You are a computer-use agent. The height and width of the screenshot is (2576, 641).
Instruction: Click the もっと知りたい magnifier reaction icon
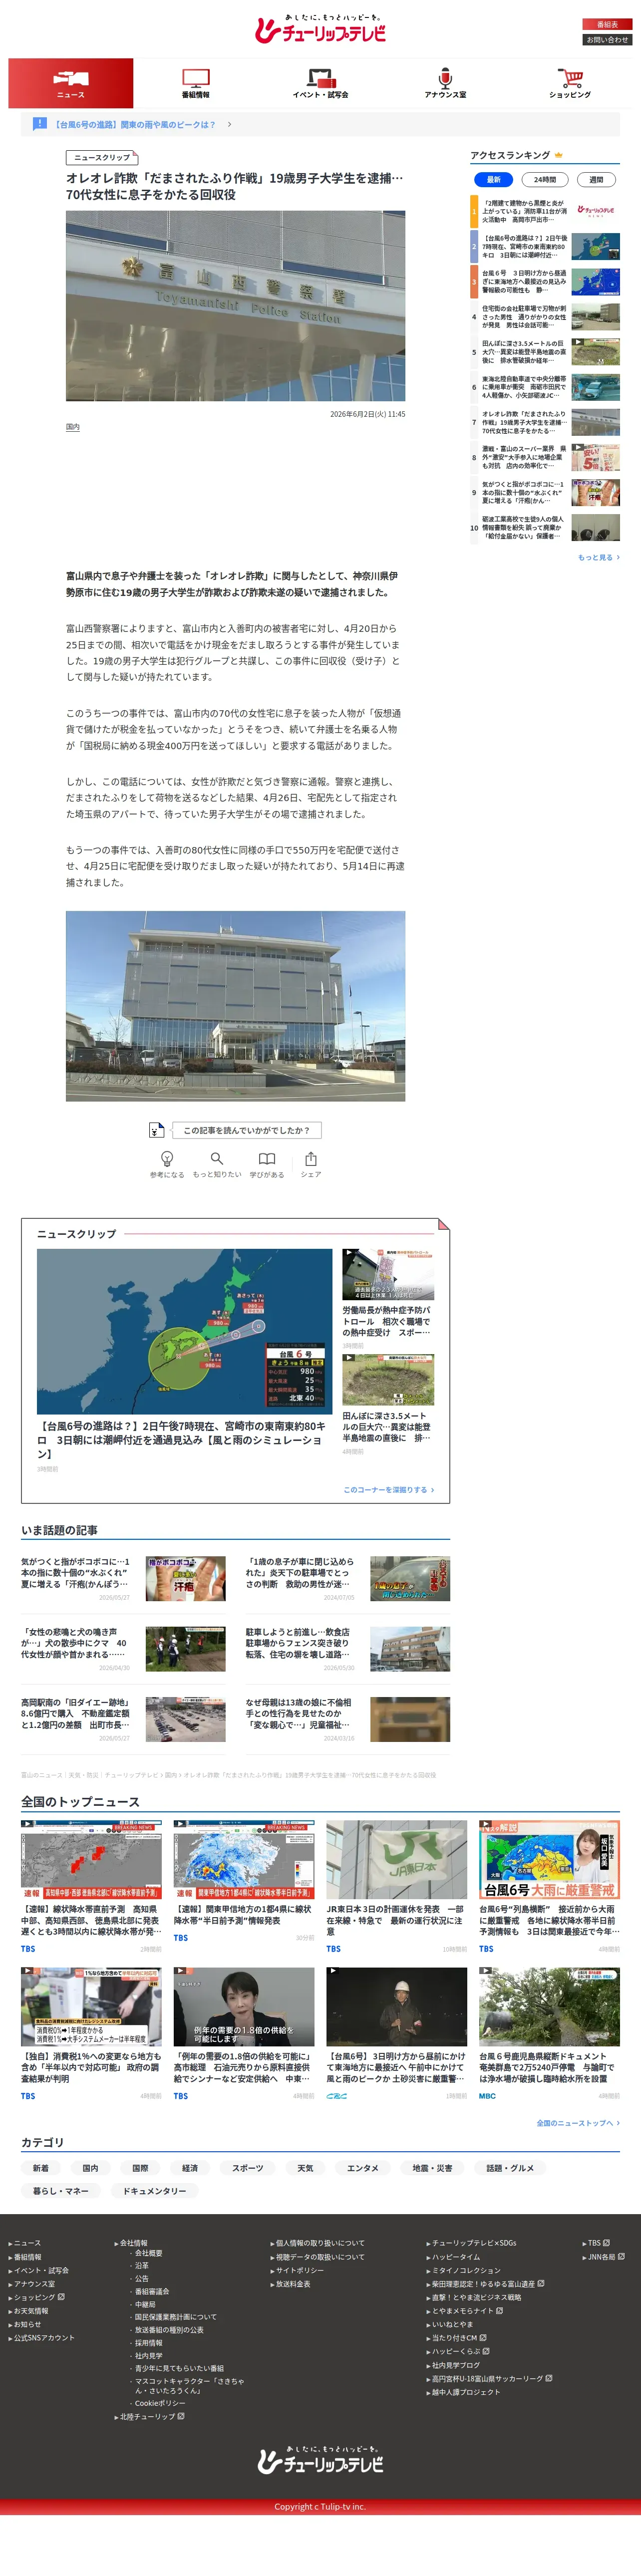click(217, 1158)
